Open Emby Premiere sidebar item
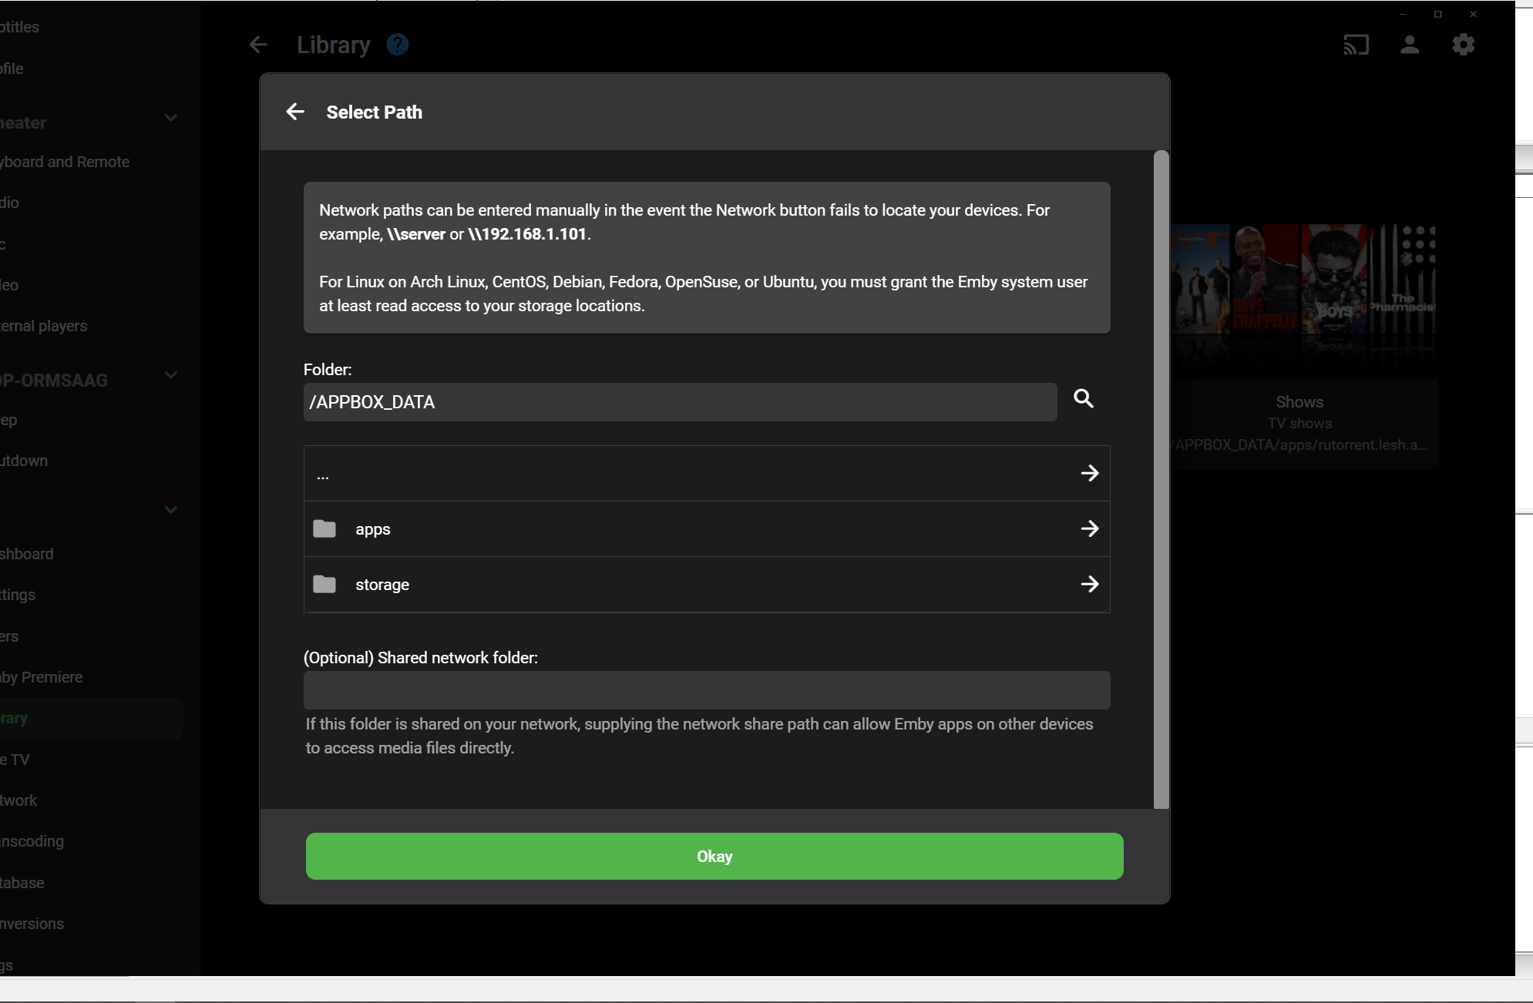 (42, 677)
